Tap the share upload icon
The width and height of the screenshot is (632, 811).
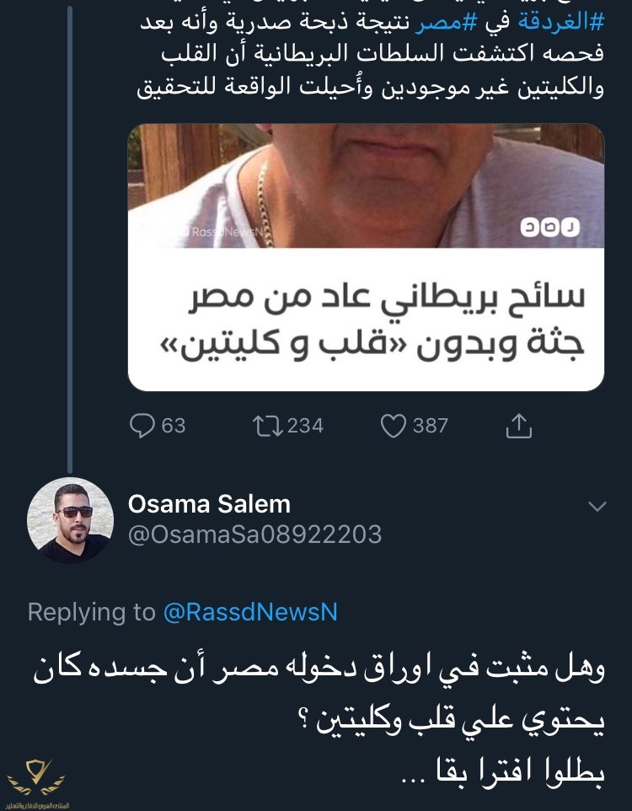coord(519,426)
